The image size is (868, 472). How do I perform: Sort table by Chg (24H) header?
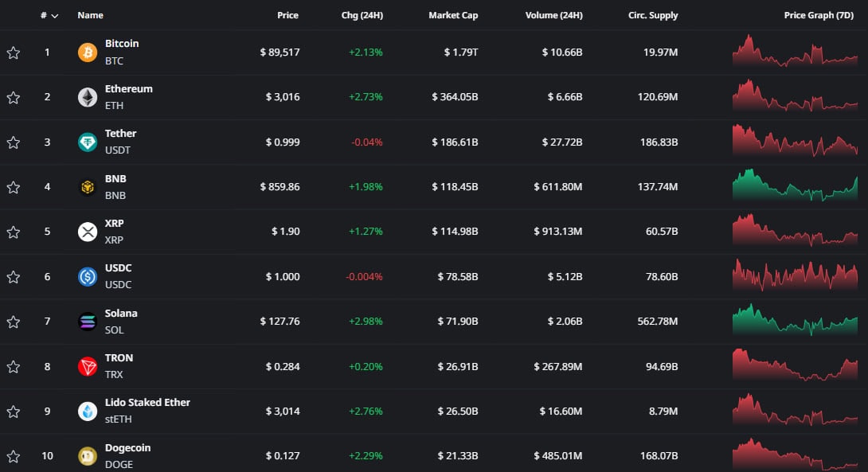[x=362, y=15]
